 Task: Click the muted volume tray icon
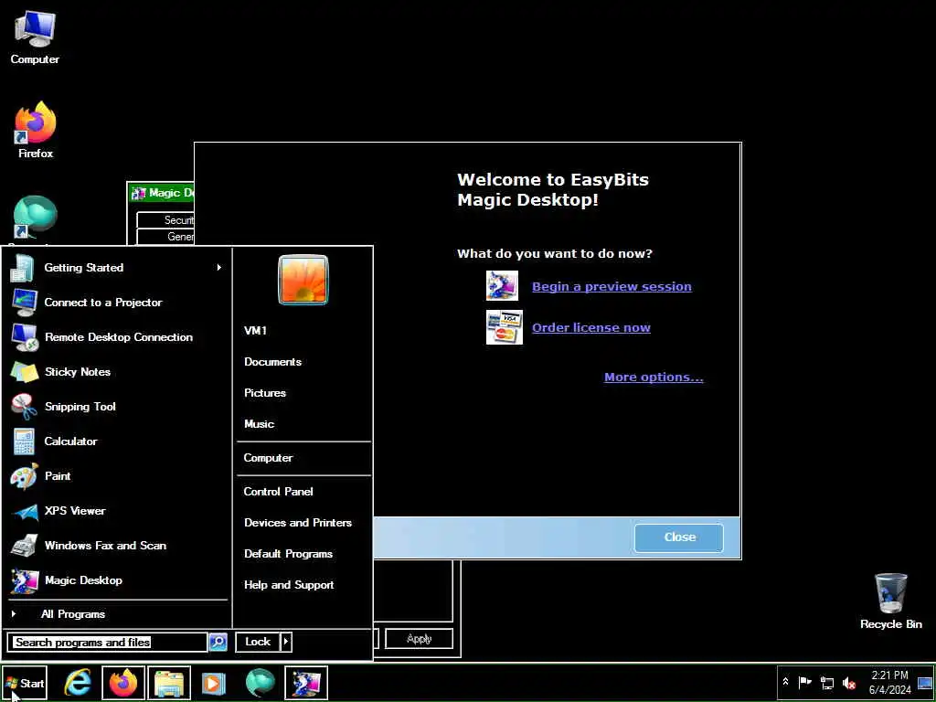coord(849,682)
